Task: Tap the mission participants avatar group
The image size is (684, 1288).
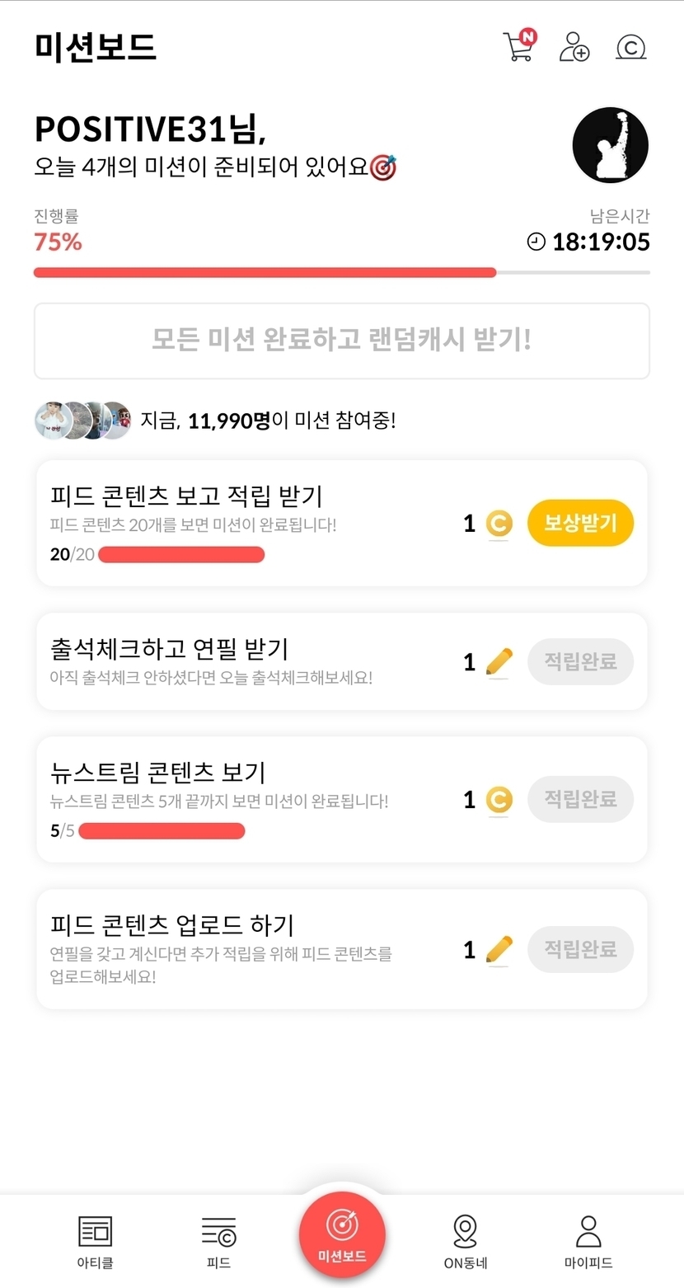Action: click(83, 421)
